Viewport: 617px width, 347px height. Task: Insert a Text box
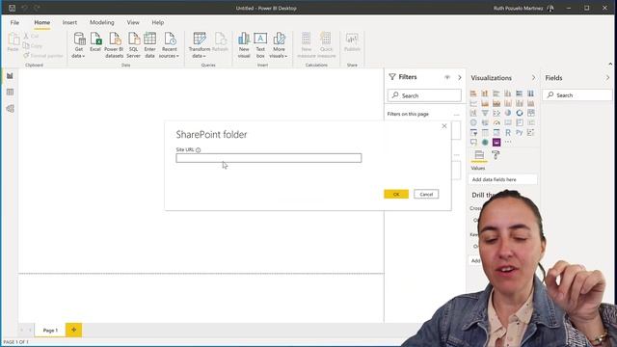(260, 45)
